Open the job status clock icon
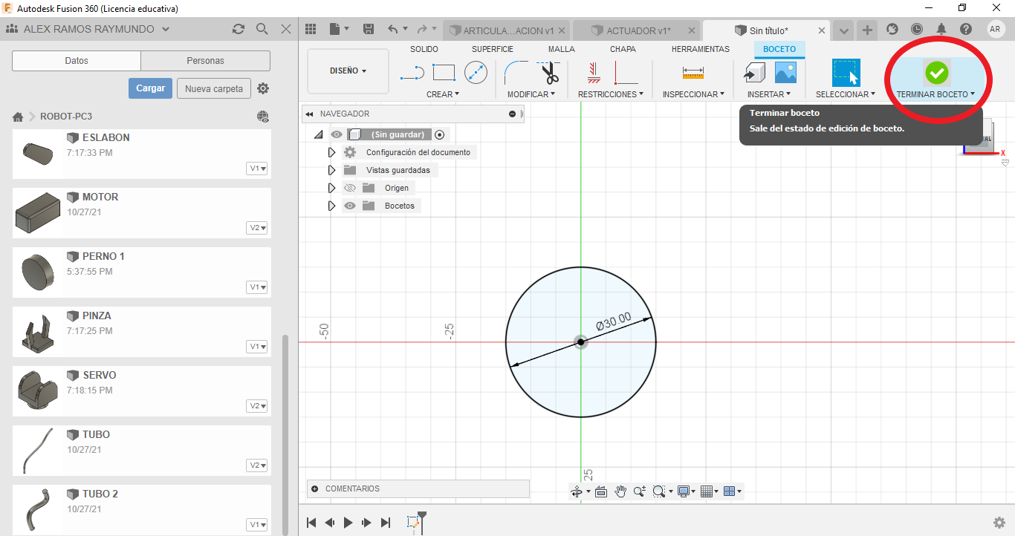Screen dimensions: 1015x536 pyautogui.click(x=917, y=29)
